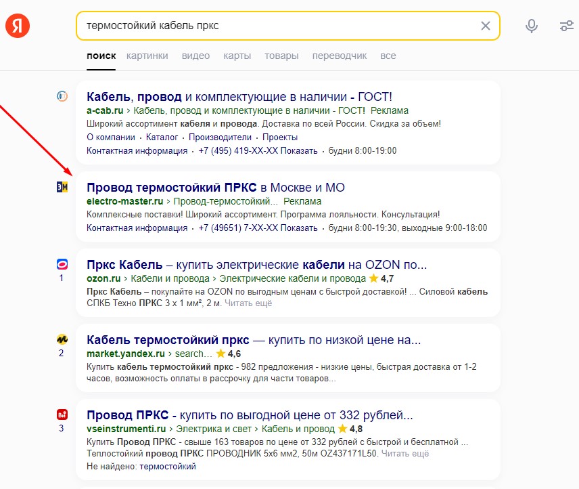
Task: Open the видео search tab
Action: [195, 56]
